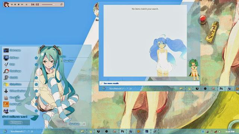Click the green-haired character thumbnail beside search results
Viewport: 239px width, 134px height.
click(x=194, y=70)
